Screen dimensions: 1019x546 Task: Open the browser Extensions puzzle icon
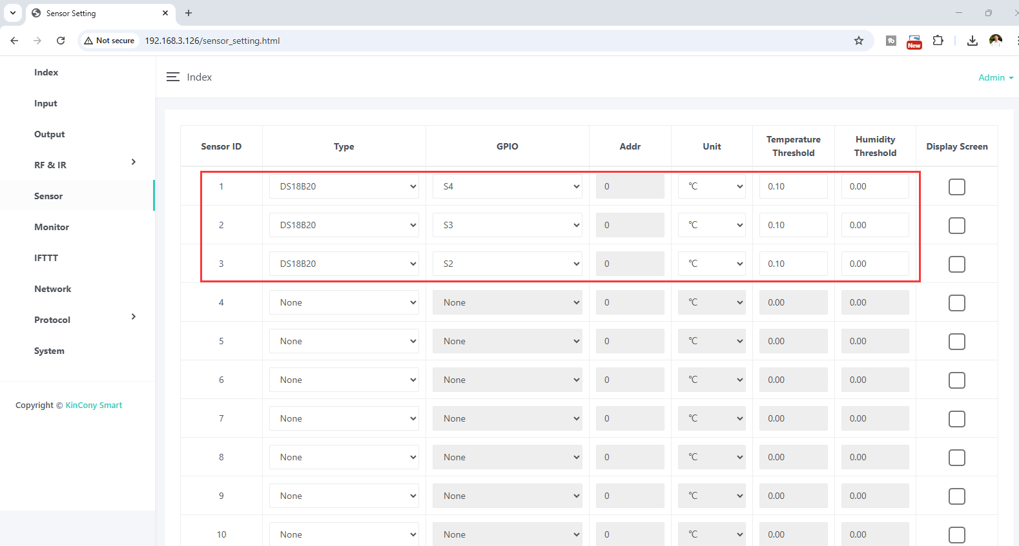click(938, 41)
